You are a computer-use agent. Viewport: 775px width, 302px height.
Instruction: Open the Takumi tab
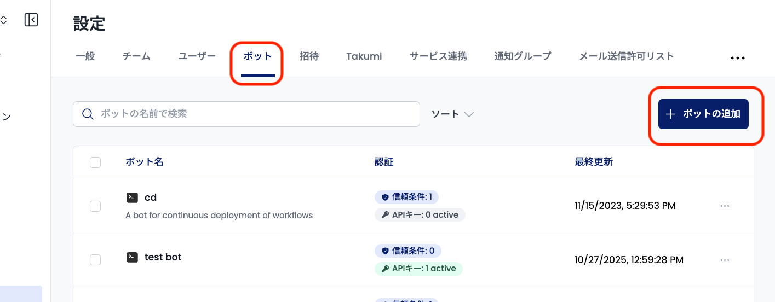point(364,56)
